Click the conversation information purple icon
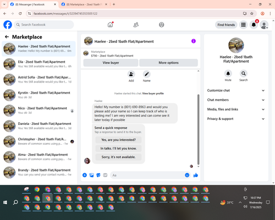Screen dimensions: 275x220 pyautogui.click(x=194, y=41)
